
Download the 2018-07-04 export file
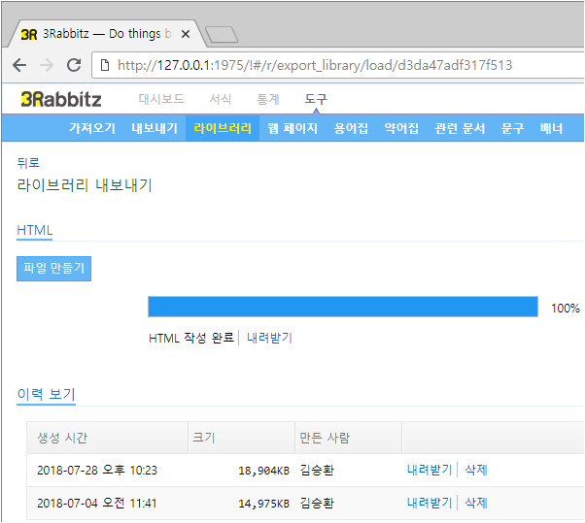point(430,503)
